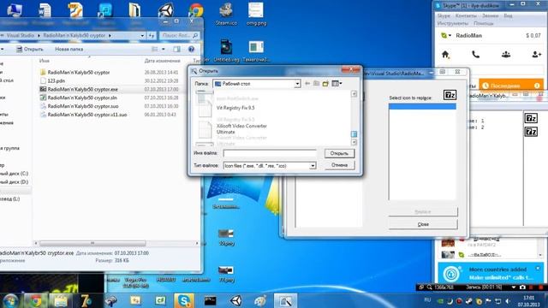This screenshot has width=548, height=308.
Task: Open the Skype menu in Skype menubar
Action: 444,16
